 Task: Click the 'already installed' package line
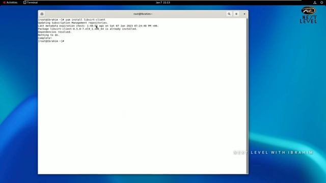coord(88,29)
